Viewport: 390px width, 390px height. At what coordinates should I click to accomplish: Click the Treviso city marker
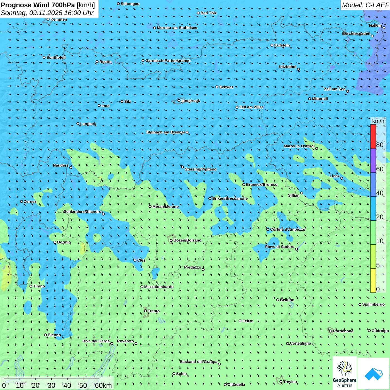281,382
